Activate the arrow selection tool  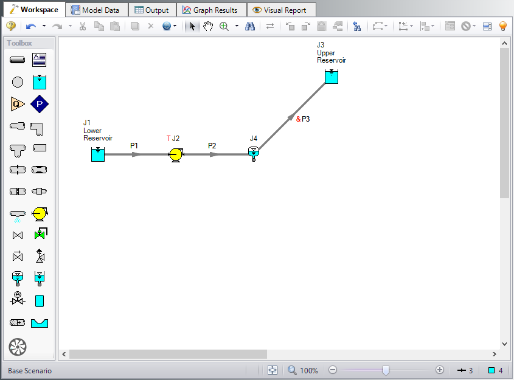(x=192, y=26)
